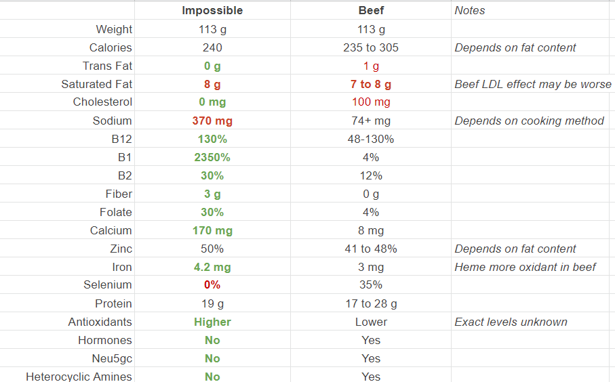Click the 'Depends on cooking method' note
Viewport: 615px width, 382px height.
click(529, 121)
